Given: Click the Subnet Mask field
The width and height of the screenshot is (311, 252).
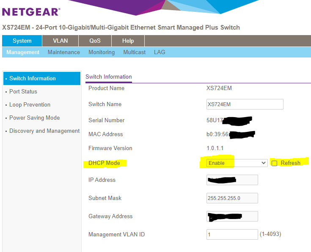Looking at the screenshot, I should [x=232, y=198].
